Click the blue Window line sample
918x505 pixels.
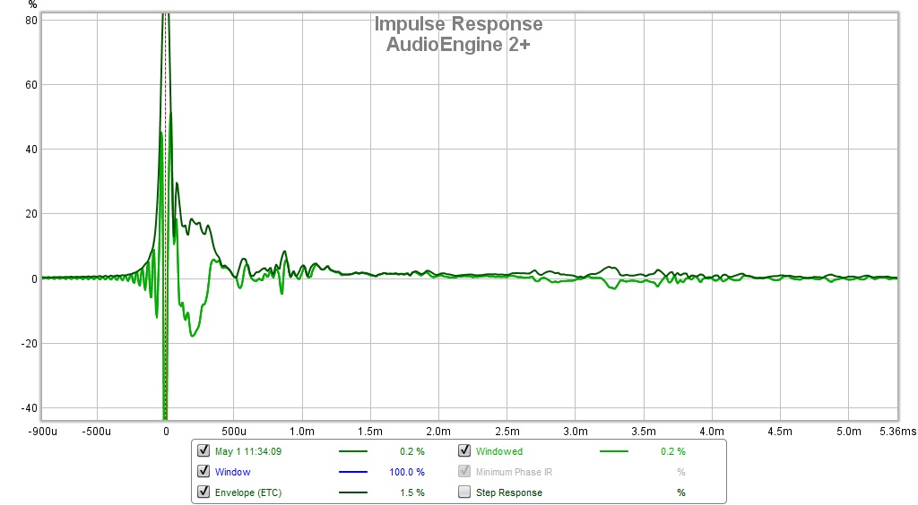[353, 472]
